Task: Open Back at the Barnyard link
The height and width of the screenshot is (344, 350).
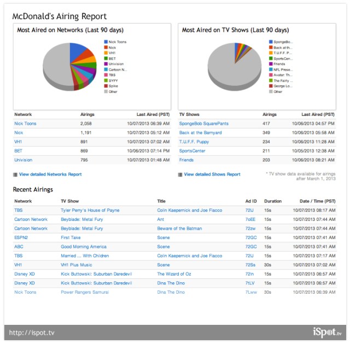Action: point(201,132)
